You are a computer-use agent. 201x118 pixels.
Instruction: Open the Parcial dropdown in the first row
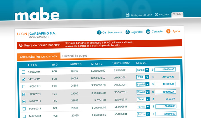point(147,70)
